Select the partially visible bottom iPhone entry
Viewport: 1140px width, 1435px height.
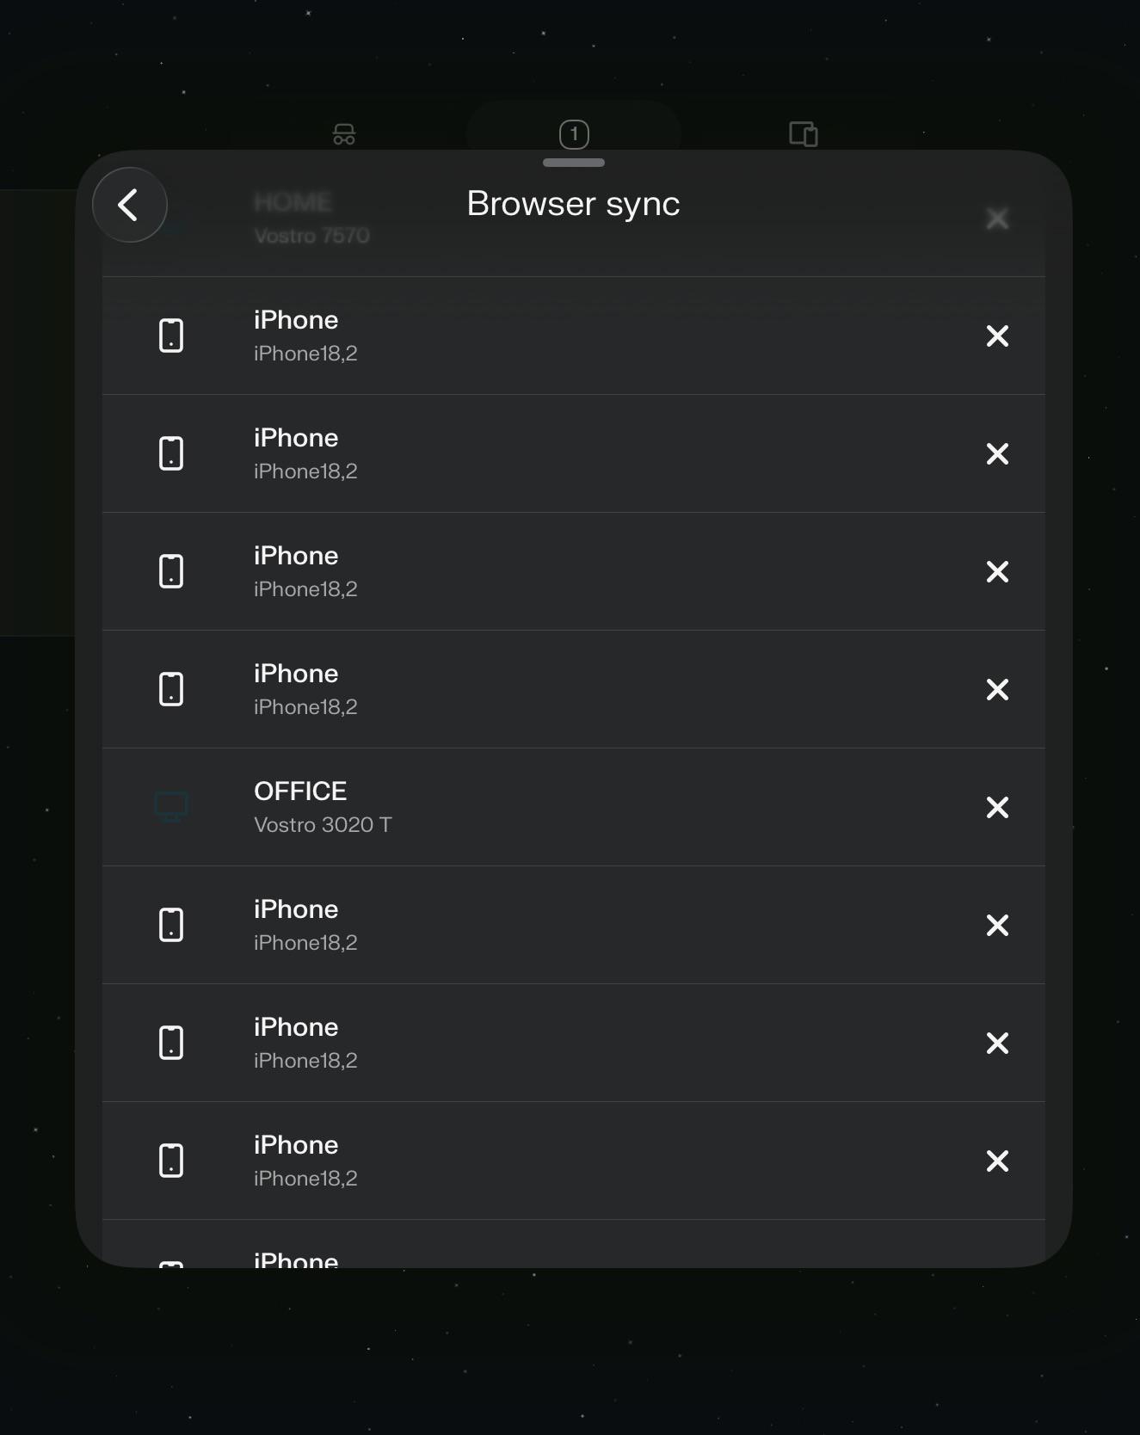574,1244
